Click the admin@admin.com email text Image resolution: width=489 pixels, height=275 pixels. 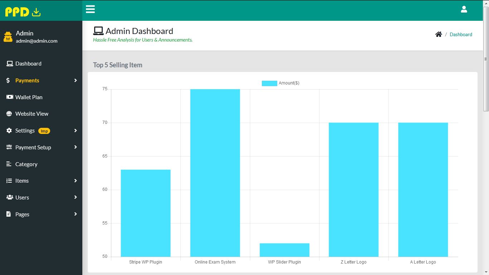click(x=37, y=41)
